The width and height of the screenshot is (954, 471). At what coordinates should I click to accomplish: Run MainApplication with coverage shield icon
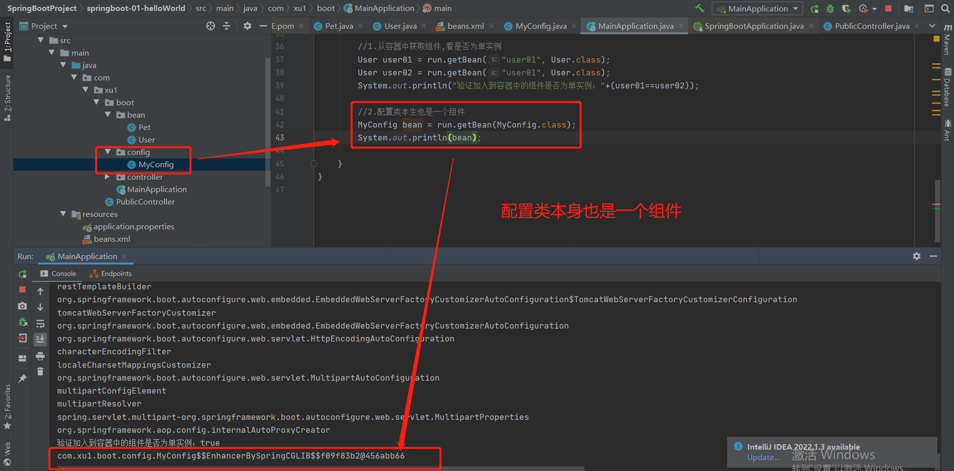click(846, 8)
